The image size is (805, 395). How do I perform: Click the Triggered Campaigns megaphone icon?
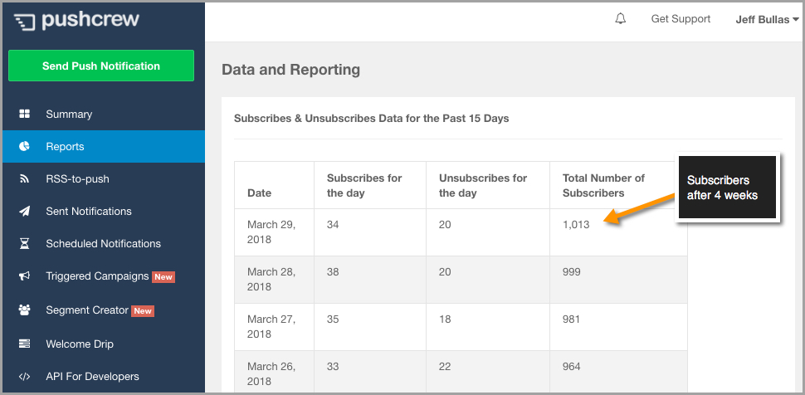[x=24, y=276]
